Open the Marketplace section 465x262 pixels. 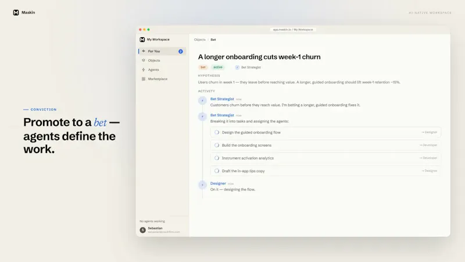pyautogui.click(x=162, y=79)
